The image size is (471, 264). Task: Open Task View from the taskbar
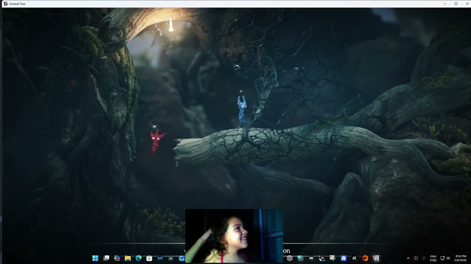[x=106, y=258]
